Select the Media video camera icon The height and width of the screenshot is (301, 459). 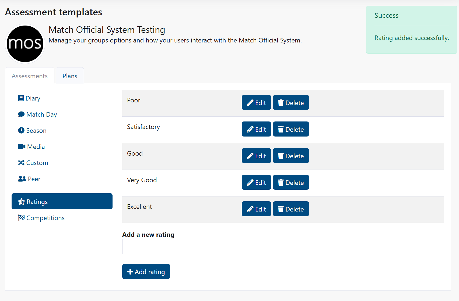21,146
